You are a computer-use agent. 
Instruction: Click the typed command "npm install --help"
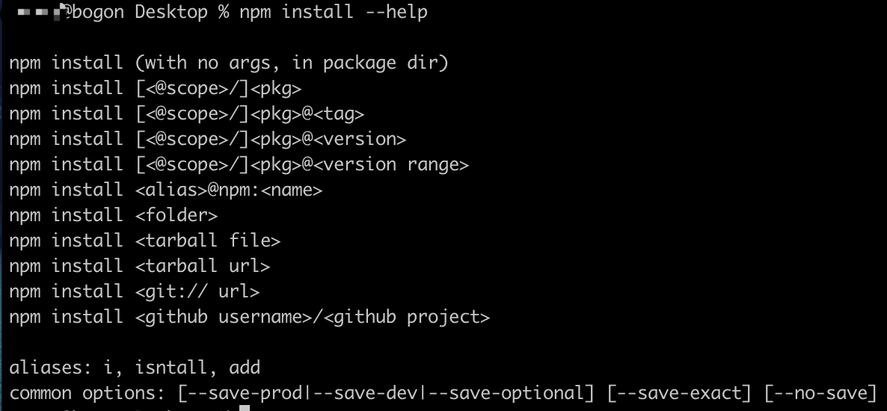pyautogui.click(x=334, y=12)
